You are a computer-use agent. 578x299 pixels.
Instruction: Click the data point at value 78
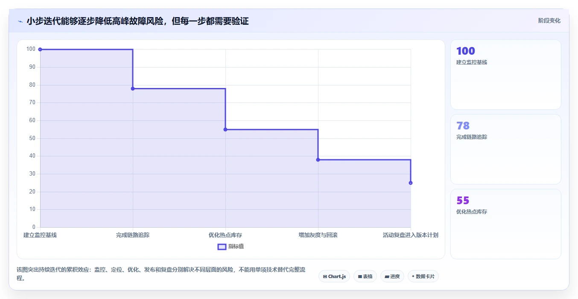[133, 88]
